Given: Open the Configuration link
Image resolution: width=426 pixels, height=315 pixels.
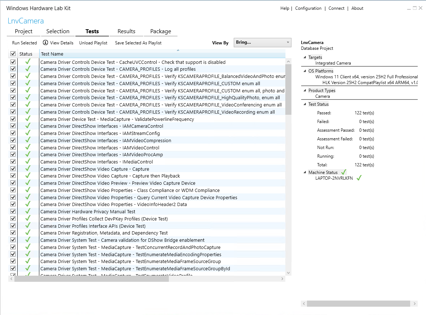Looking at the screenshot, I should (x=308, y=8).
